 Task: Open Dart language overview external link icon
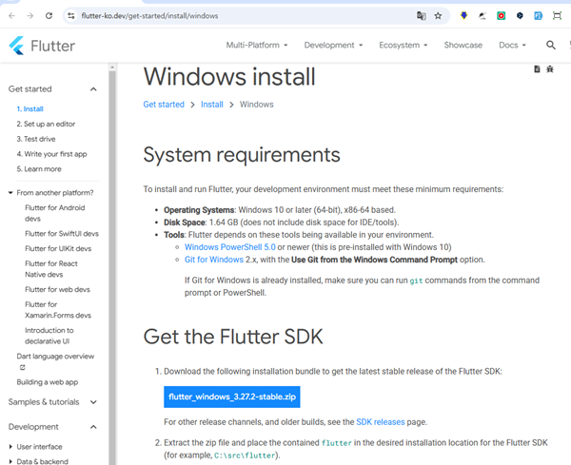(23, 367)
